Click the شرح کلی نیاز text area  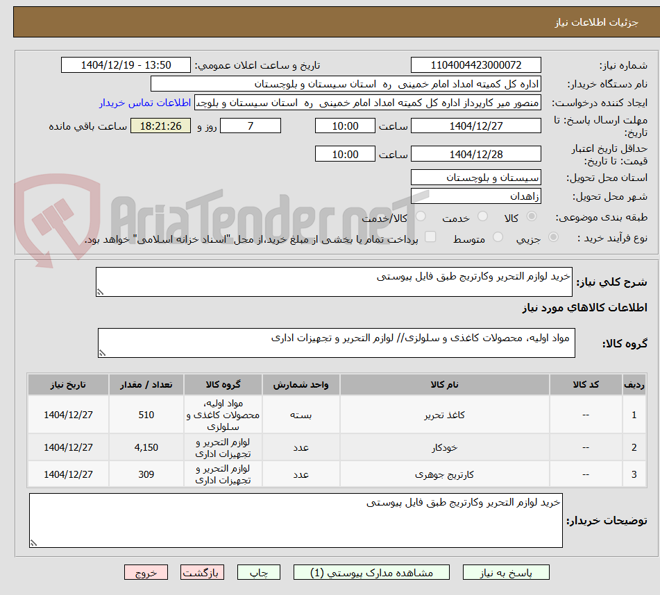point(334,282)
